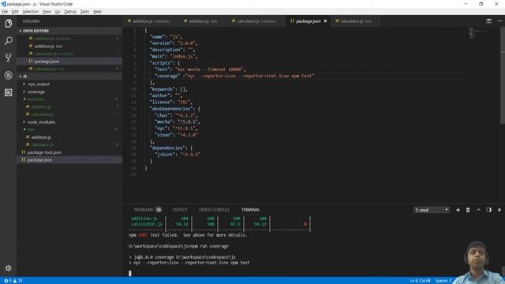Expand the node_modules folder
Viewport: 505px width, 284px height.
pos(41,122)
